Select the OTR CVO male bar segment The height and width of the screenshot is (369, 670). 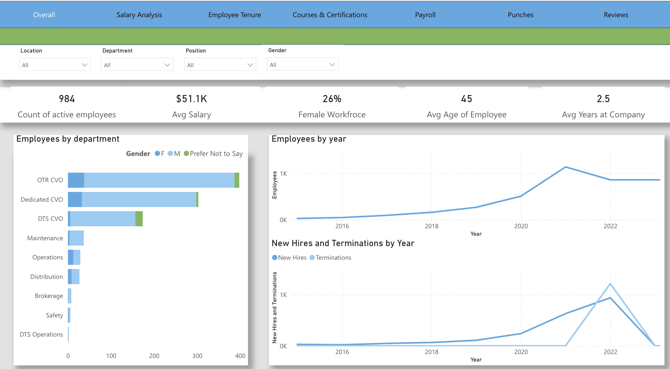pyautogui.click(x=159, y=180)
